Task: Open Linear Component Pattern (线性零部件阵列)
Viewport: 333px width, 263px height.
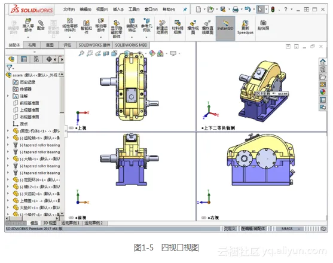Action: click(x=70, y=25)
